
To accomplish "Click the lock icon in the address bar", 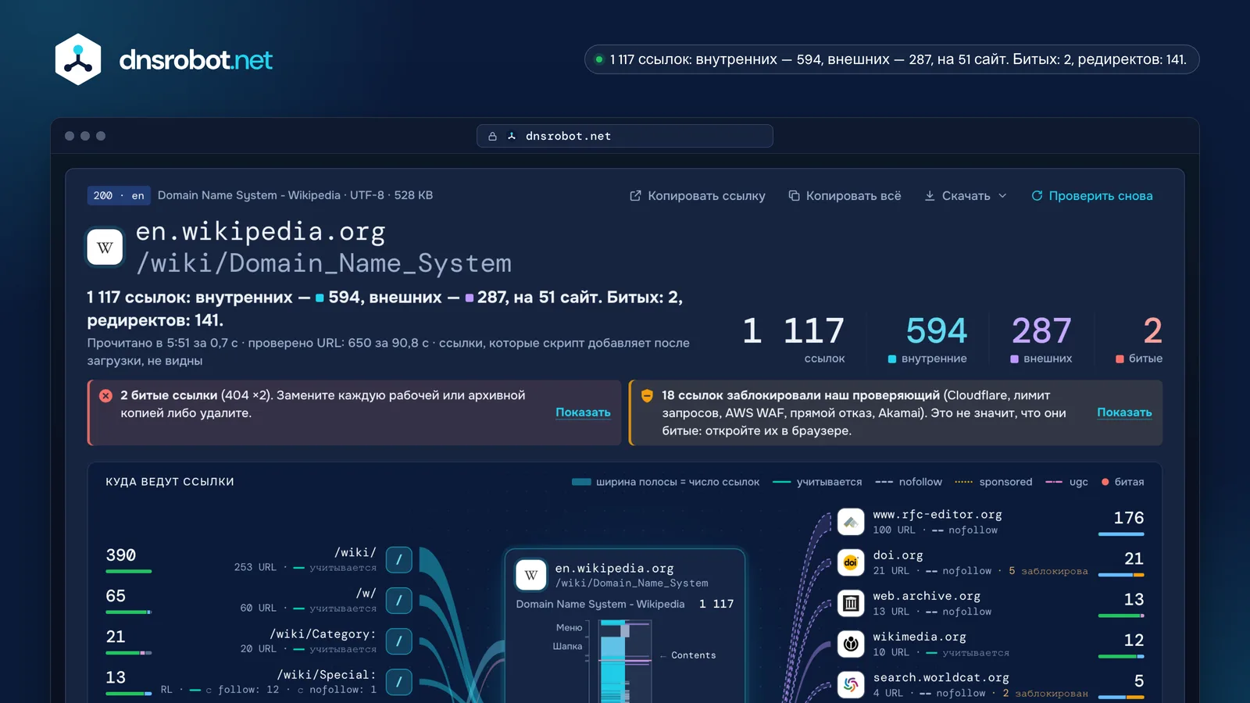I will (x=492, y=136).
